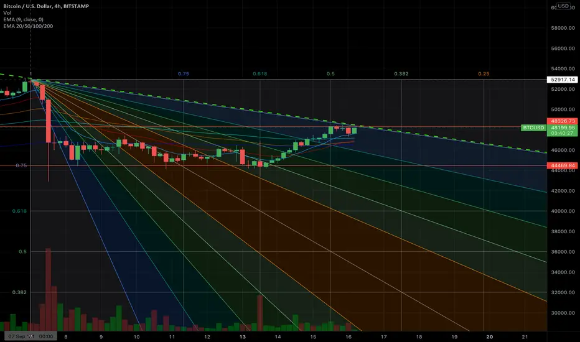Click the 50000.00 price axis label
580x342 pixels.
(x=563, y=109)
